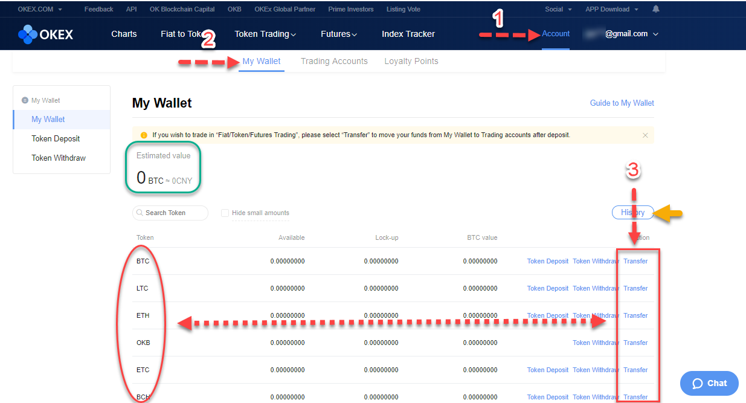The width and height of the screenshot is (746, 403).
Task: Click the Chat button
Action: [709, 383]
